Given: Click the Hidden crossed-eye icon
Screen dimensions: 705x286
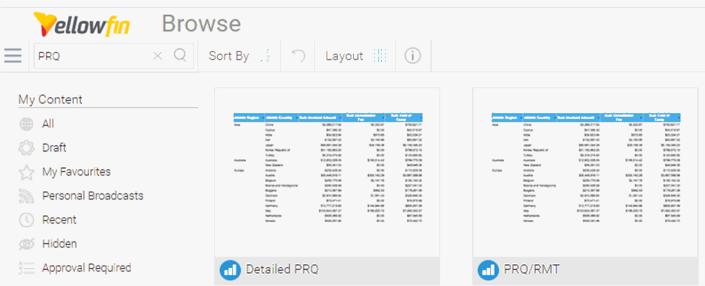Looking at the screenshot, I should pyautogui.click(x=26, y=244).
